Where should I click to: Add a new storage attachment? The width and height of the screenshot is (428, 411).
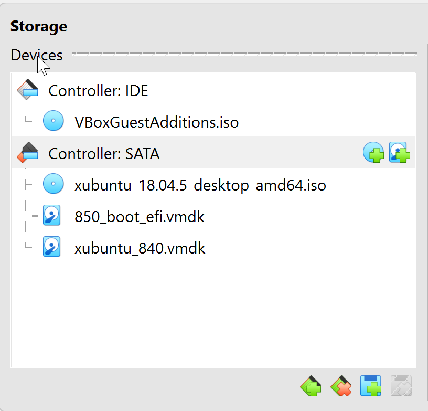tap(371, 386)
